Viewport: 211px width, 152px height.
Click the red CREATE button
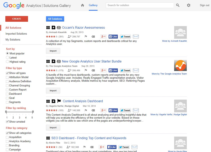(17, 19)
